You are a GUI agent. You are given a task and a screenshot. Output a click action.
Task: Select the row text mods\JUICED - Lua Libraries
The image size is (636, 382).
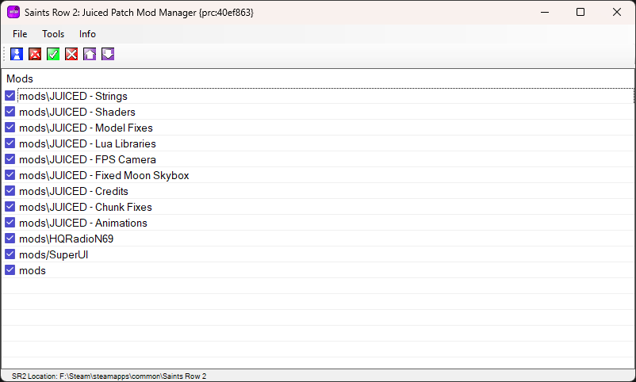click(x=87, y=143)
